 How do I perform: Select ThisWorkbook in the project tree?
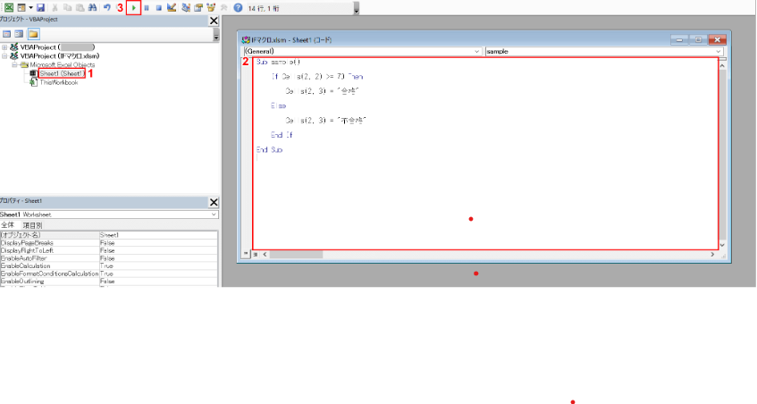coord(58,82)
